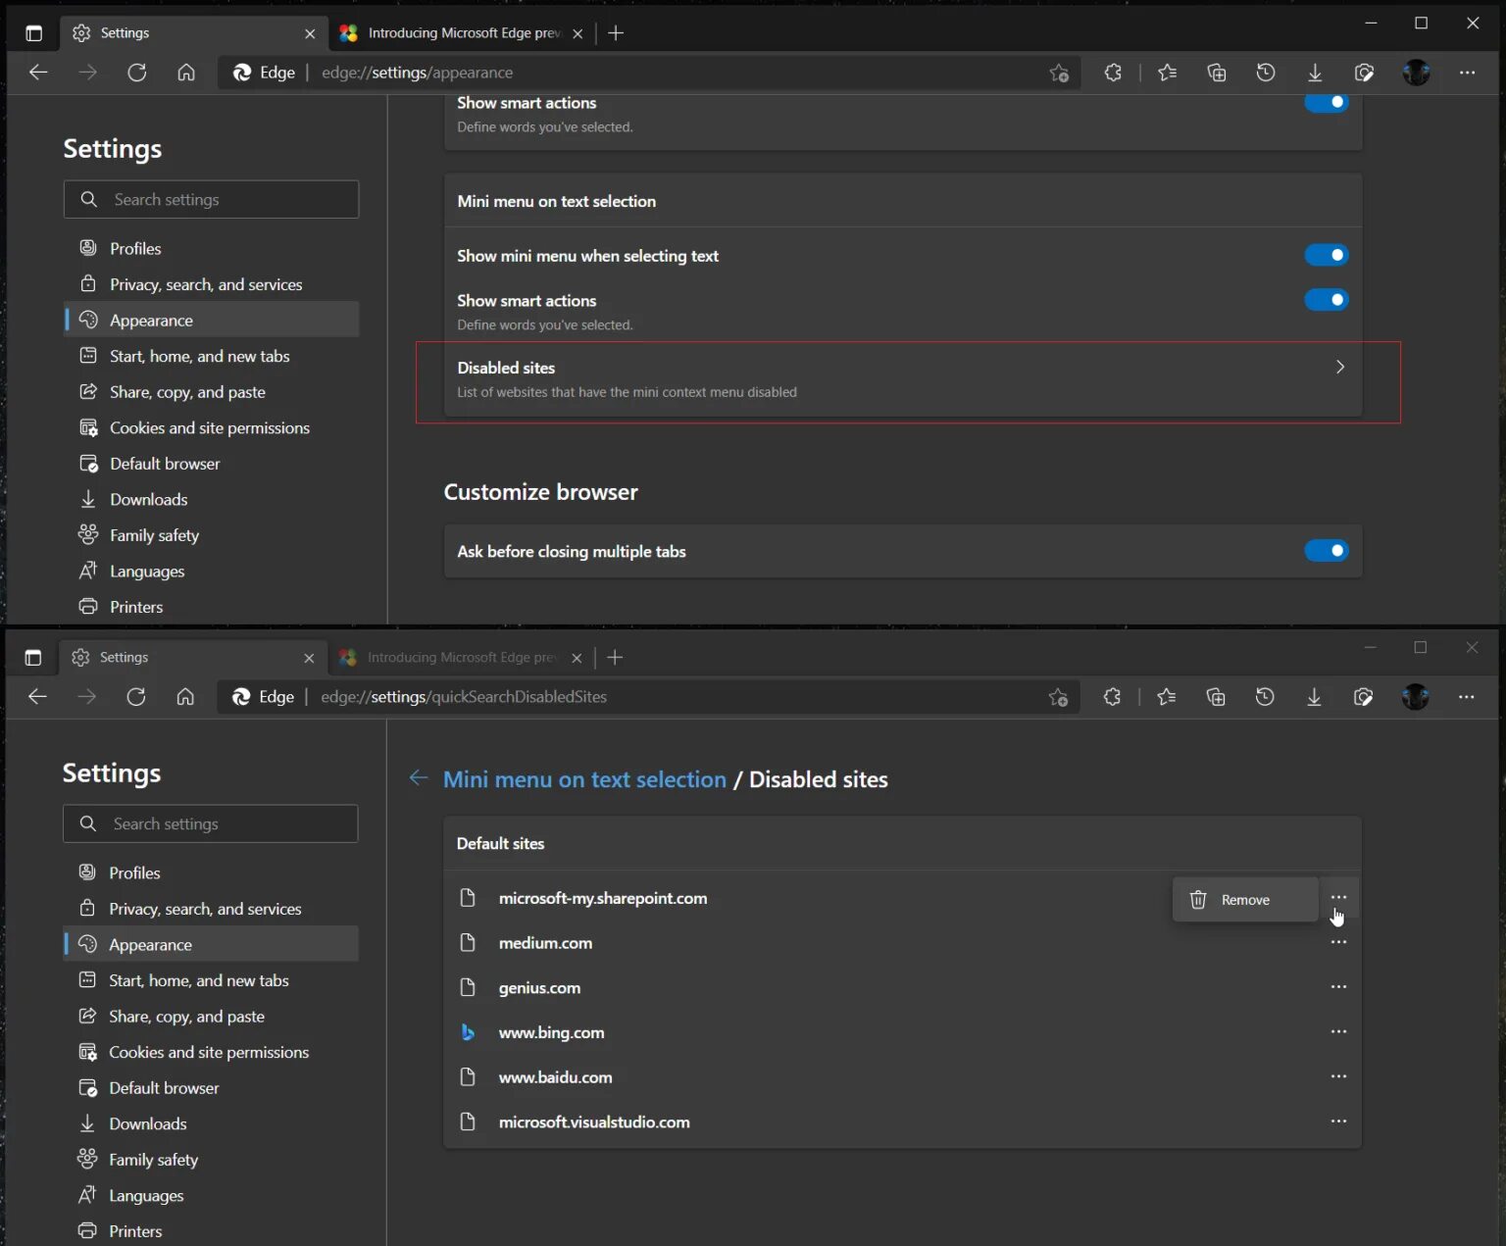The image size is (1506, 1246).
Task: Toggle Ask before closing multiple tabs
Action: tap(1326, 551)
